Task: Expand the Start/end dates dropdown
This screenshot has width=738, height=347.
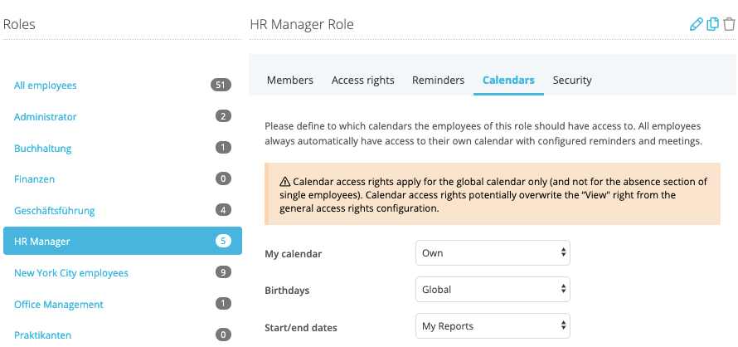Action: [493, 326]
